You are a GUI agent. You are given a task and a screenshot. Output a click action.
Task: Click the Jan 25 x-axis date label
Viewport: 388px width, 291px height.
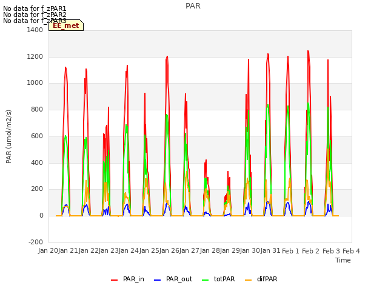click(149, 251)
